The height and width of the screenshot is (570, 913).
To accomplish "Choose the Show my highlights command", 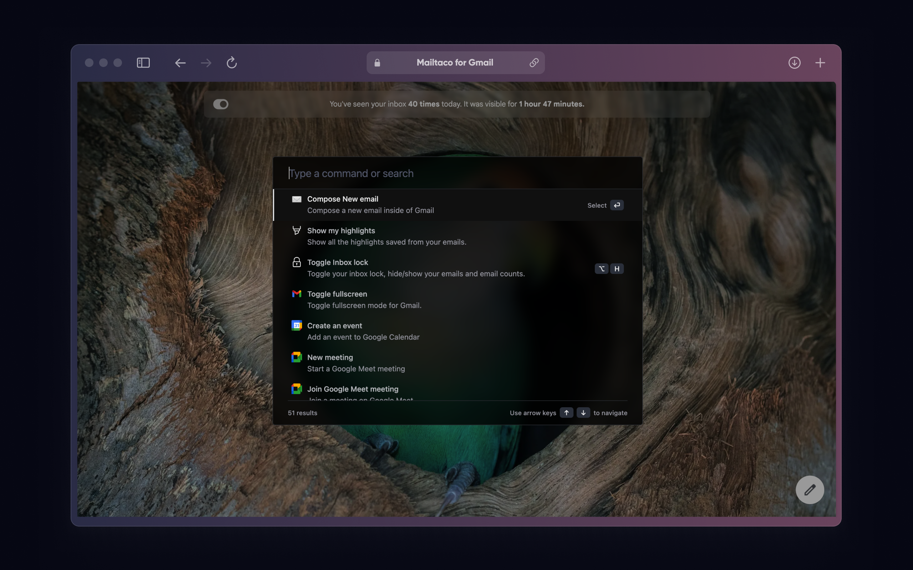I will (x=457, y=236).
